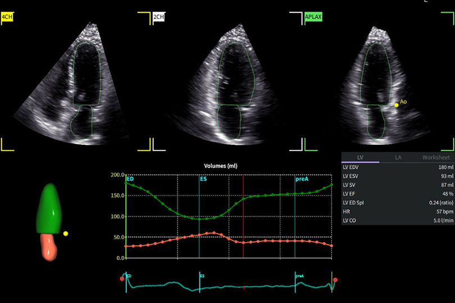Select the APLAX view label
455x303 pixels.
point(313,17)
